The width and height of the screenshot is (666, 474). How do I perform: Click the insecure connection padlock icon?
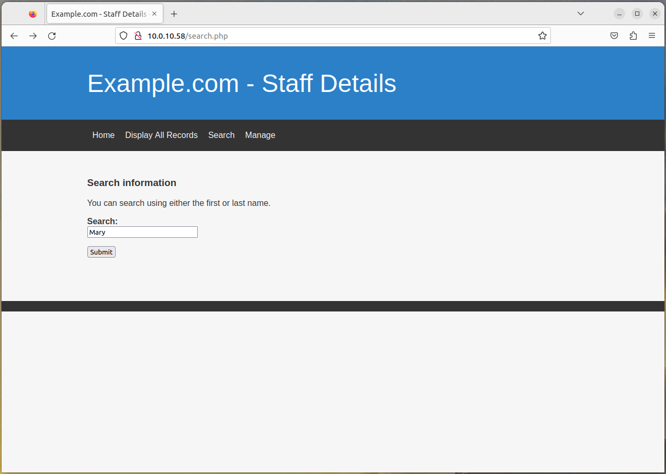[138, 36]
